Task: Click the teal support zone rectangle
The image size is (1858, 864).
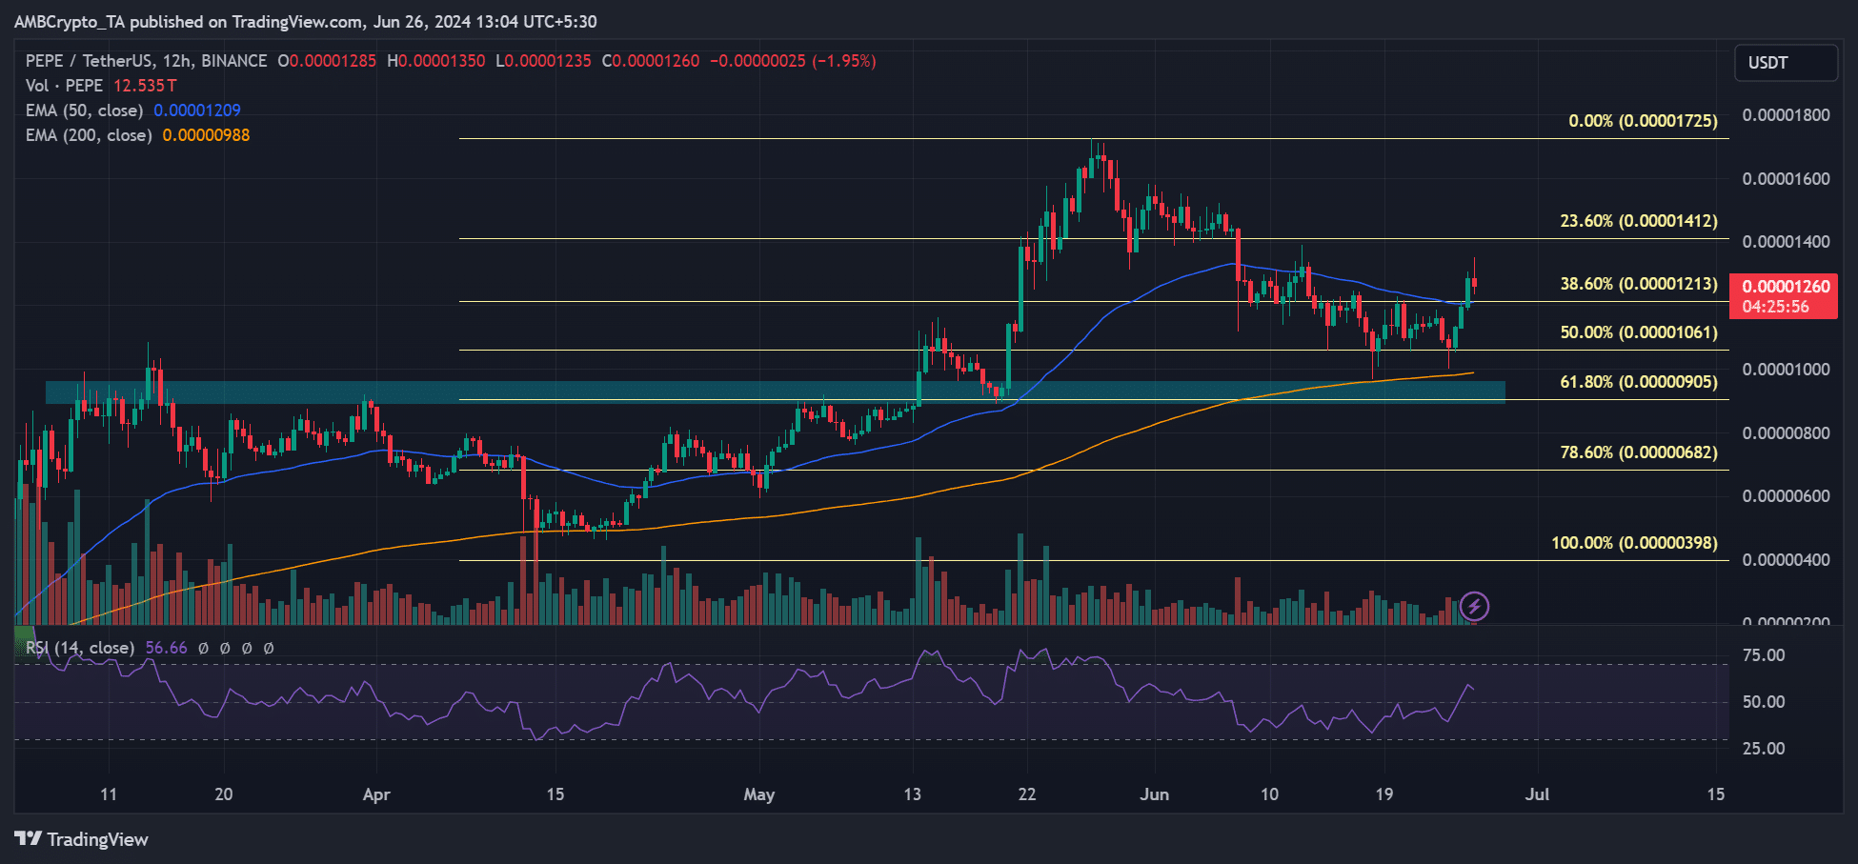Action: (x=776, y=392)
